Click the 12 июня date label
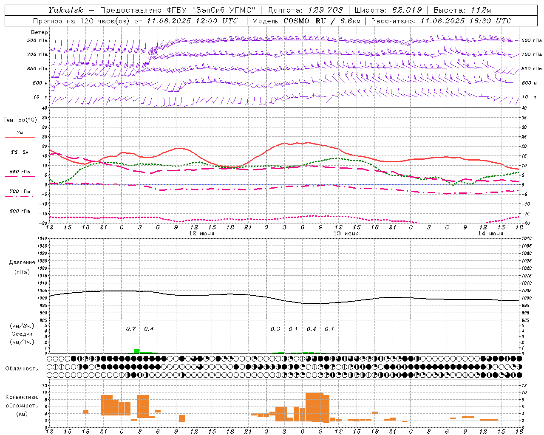 click(201, 234)
